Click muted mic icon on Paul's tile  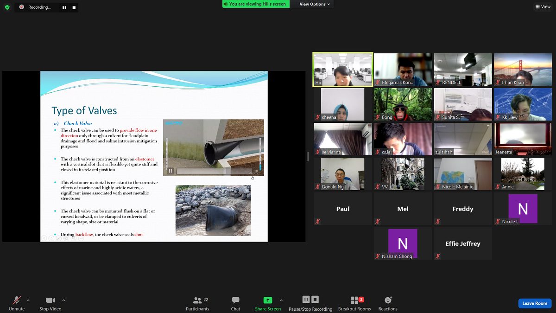(x=317, y=222)
